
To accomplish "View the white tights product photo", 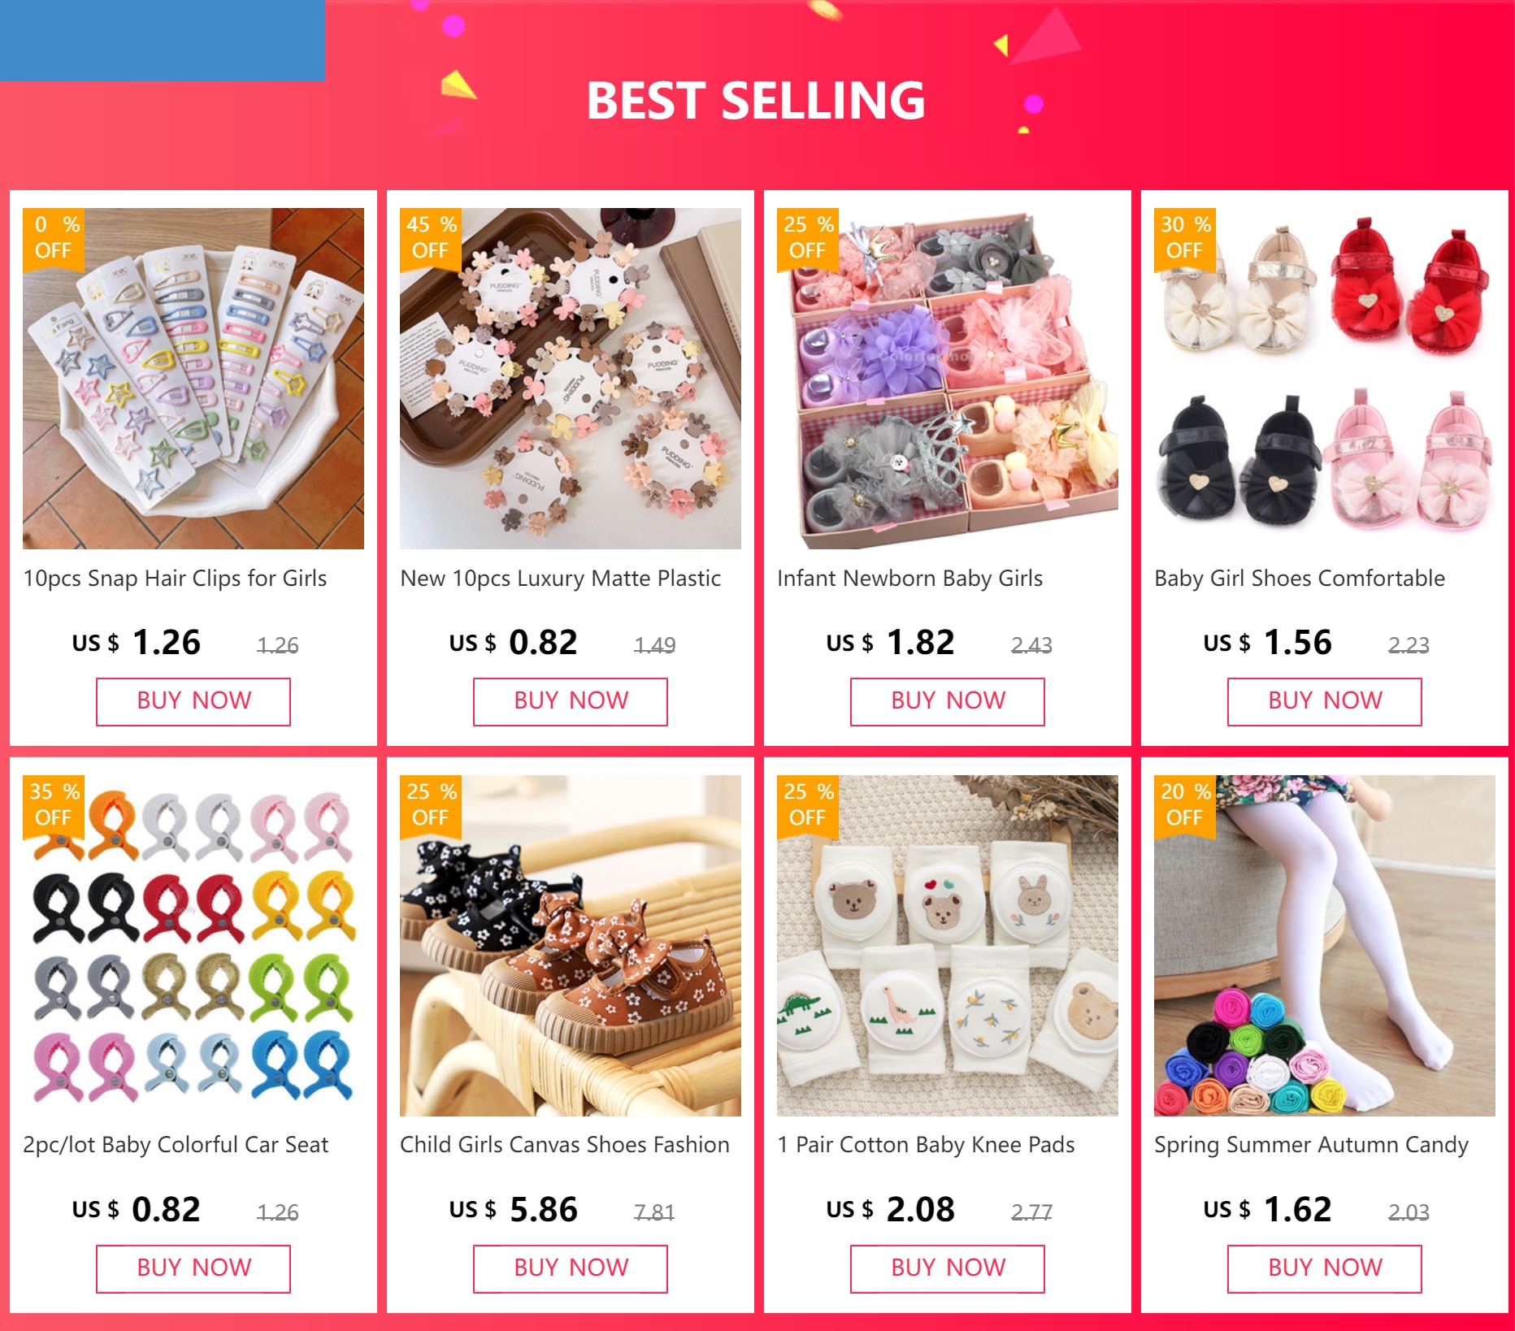I will [x=1325, y=946].
